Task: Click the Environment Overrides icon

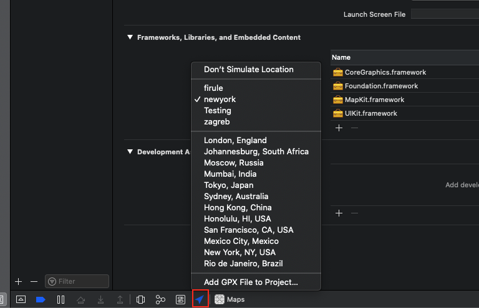Action: click(180, 299)
